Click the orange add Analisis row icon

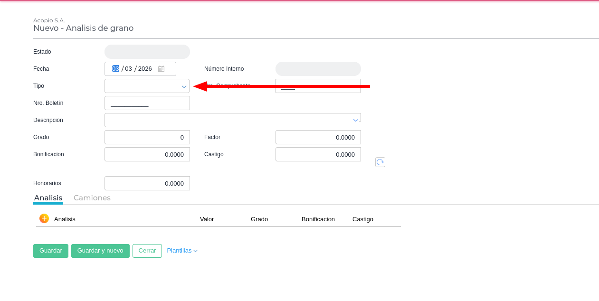(x=44, y=218)
